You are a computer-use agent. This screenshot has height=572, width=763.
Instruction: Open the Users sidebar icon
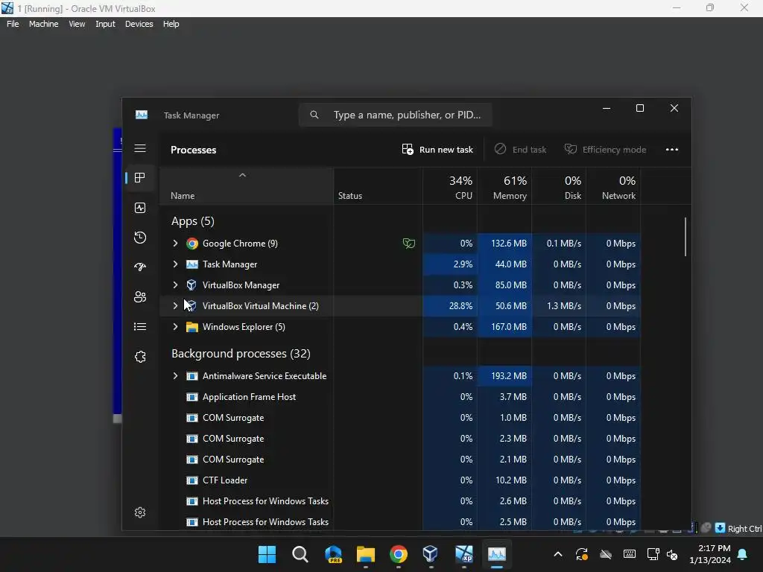point(140,296)
